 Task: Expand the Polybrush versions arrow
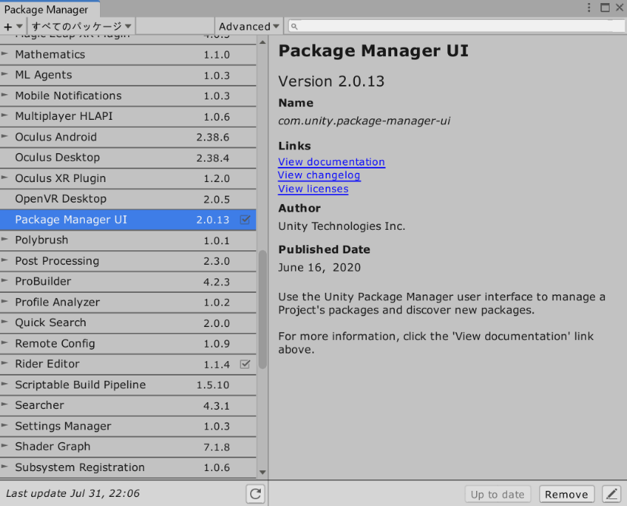5,239
